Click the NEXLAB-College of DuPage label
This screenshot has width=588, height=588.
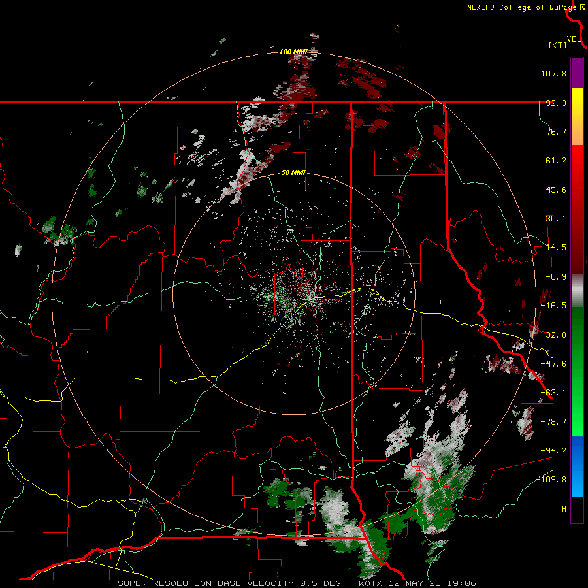click(x=523, y=7)
